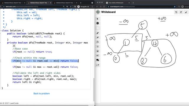Click the up-down arrows tool
Image resolution: width=189 pixels, height=106 pixels.
tap(98, 65)
